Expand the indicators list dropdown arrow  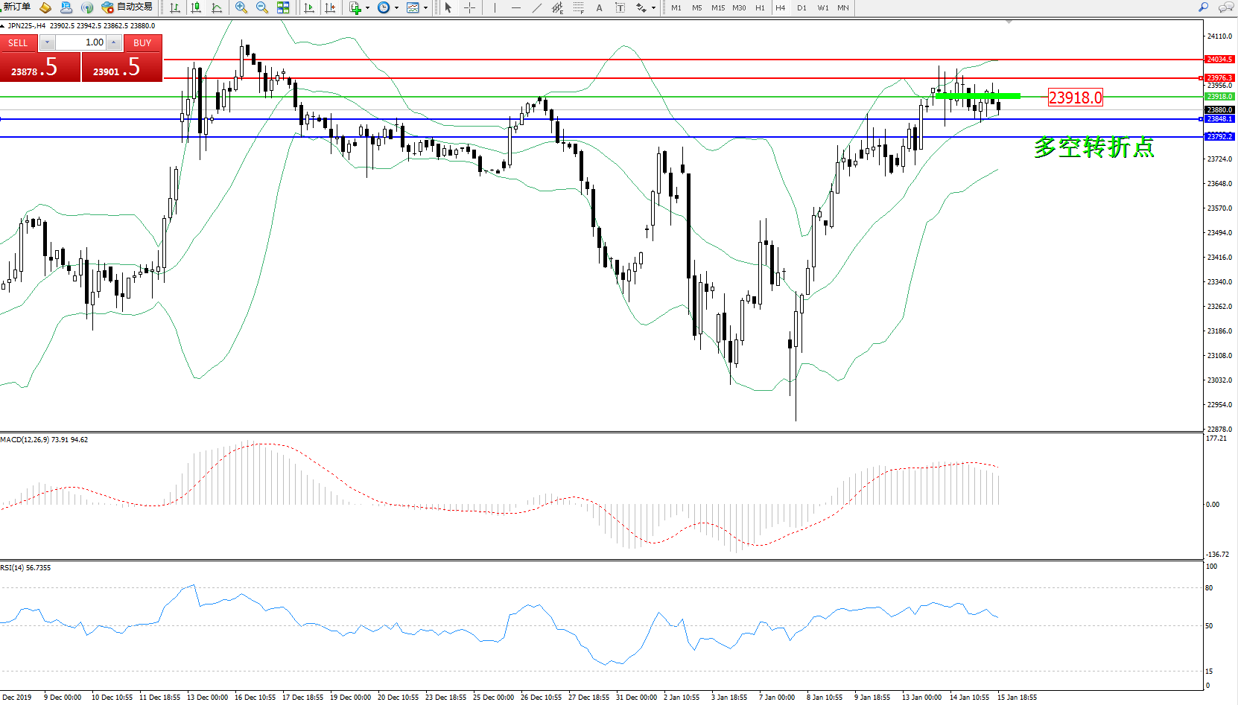click(x=367, y=8)
